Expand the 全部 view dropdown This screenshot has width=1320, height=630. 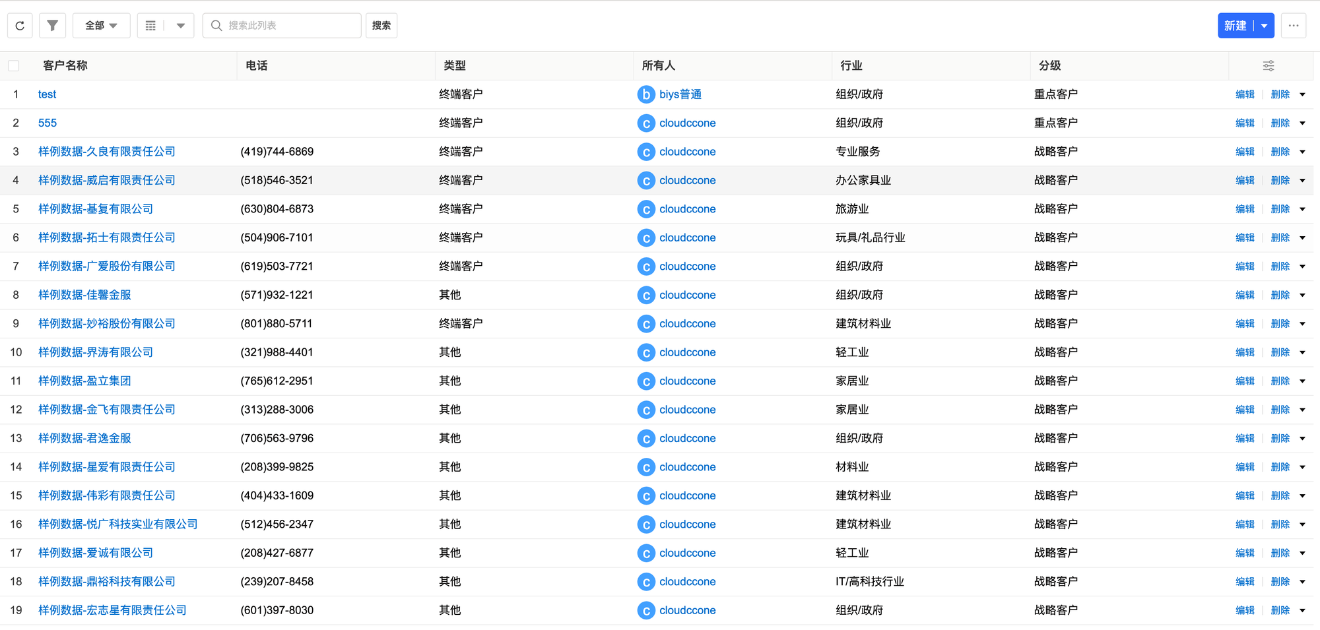[101, 26]
